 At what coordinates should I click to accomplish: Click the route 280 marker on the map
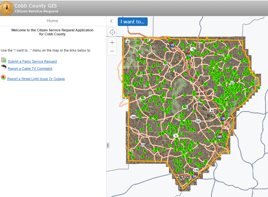click(198, 121)
